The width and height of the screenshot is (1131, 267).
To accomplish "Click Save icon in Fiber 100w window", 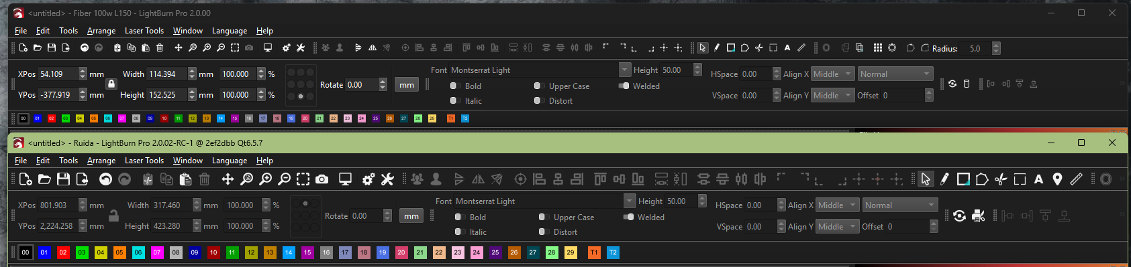I will tap(52, 48).
